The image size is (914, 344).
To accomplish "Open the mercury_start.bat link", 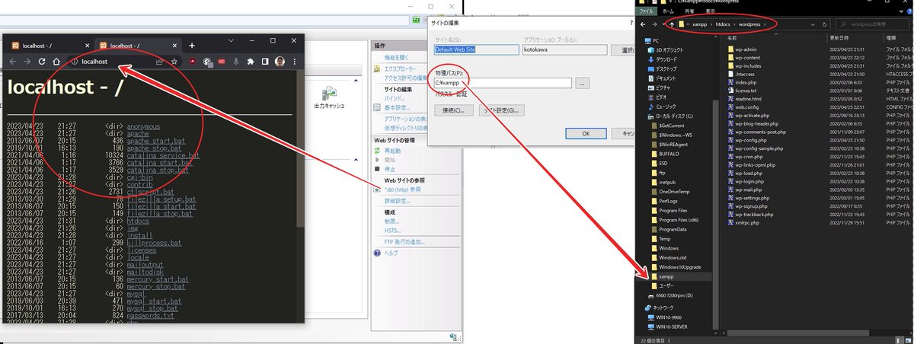I will click(159, 280).
